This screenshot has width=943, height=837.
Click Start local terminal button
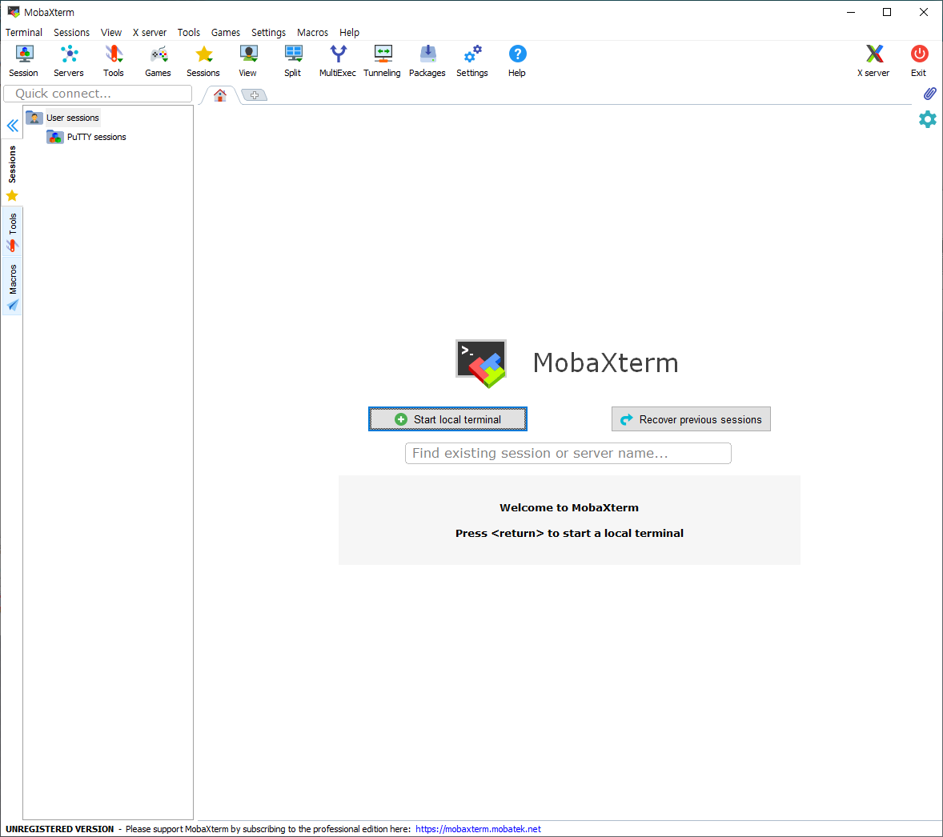pos(447,419)
